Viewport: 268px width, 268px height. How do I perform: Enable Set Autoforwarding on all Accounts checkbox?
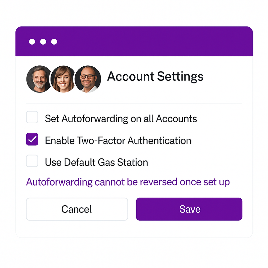click(x=32, y=117)
